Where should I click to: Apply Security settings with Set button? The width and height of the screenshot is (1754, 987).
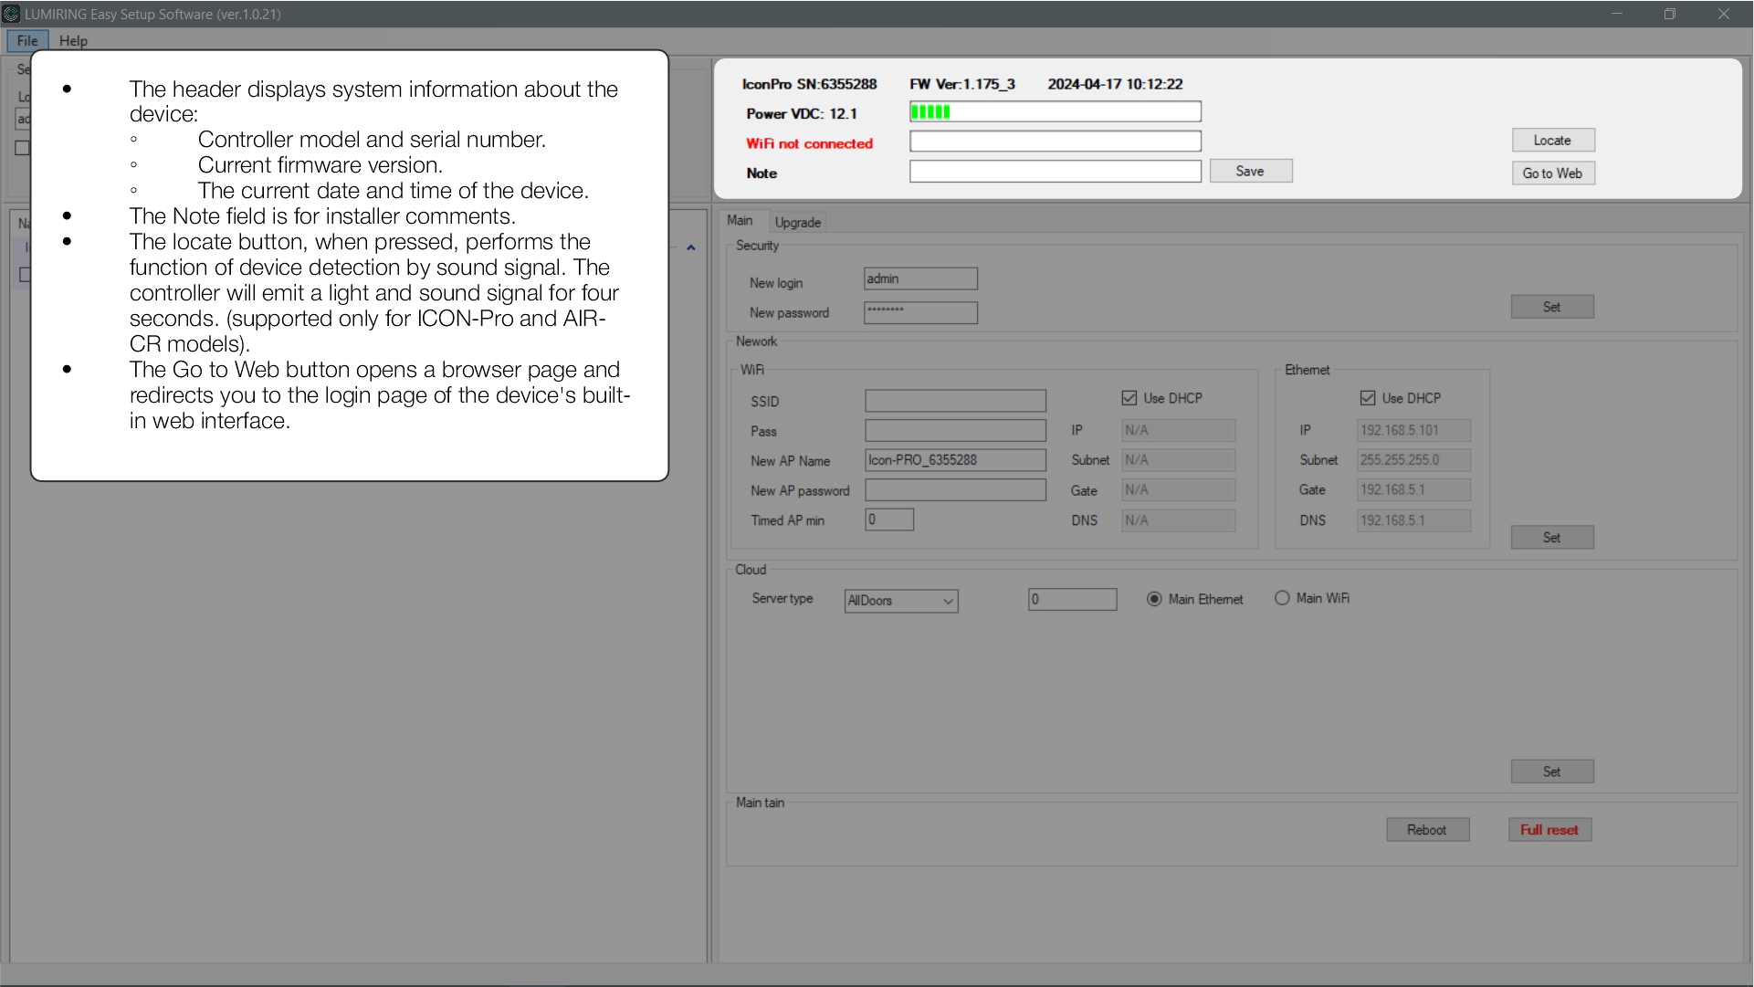[1551, 307]
